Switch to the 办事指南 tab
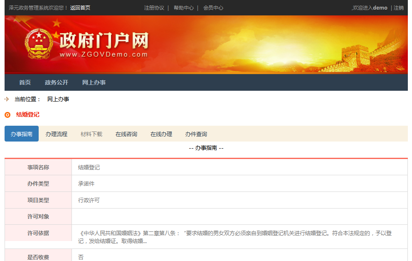The image size is (412, 261). tap(22, 134)
